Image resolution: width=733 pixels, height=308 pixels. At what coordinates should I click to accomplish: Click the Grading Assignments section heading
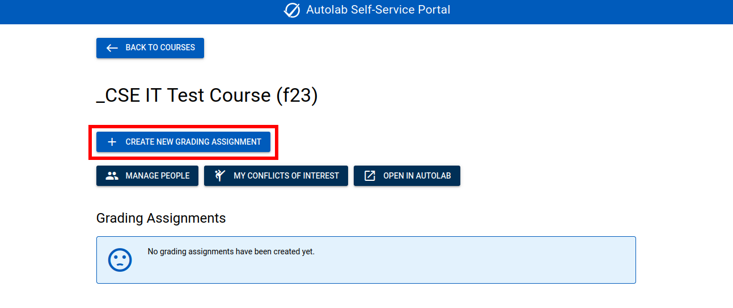pos(161,218)
